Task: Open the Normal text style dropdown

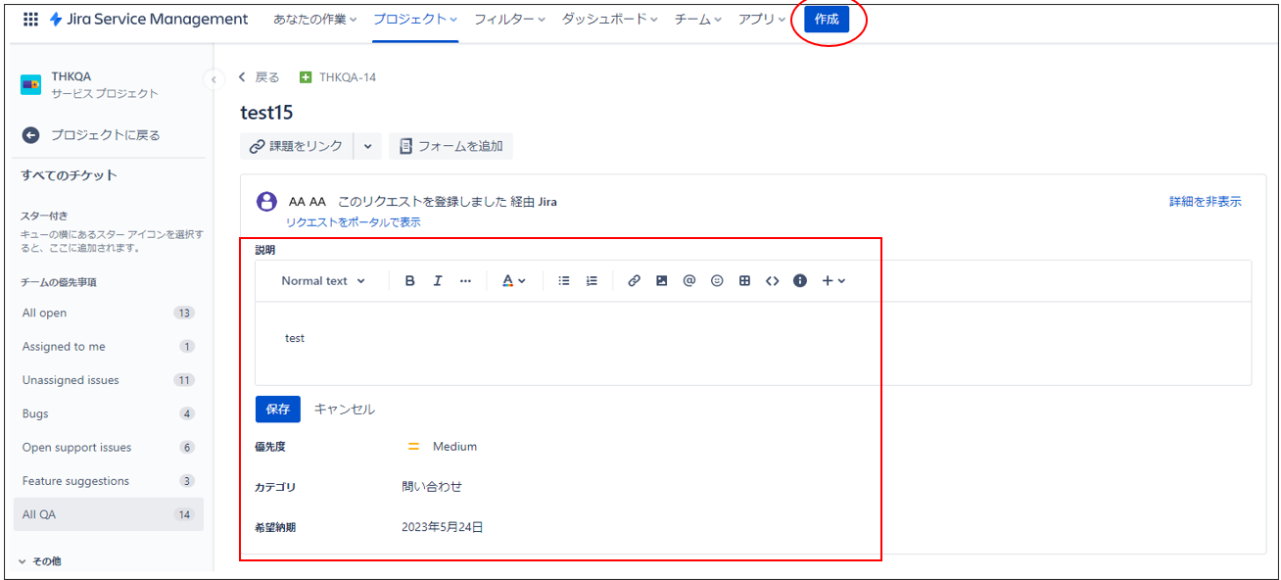Action: point(323,281)
